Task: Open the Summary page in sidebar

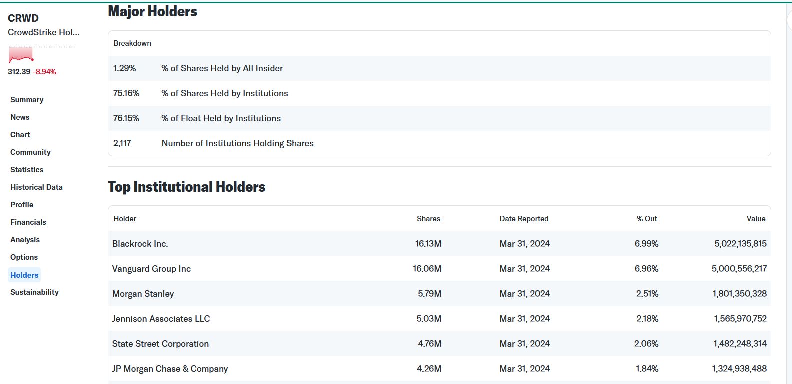Action: [x=27, y=100]
